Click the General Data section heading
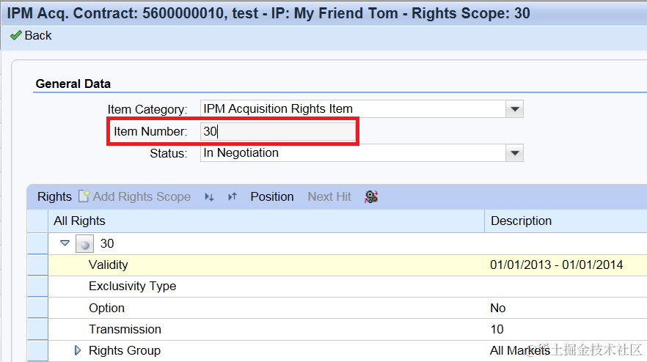The height and width of the screenshot is (362, 647). point(73,84)
